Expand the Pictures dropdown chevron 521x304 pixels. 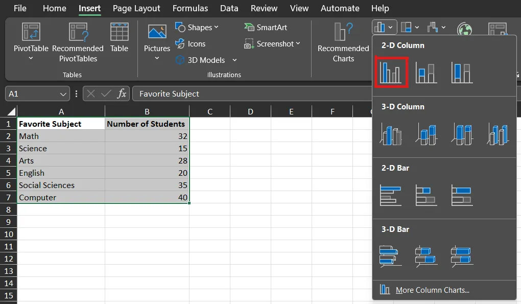157,58
